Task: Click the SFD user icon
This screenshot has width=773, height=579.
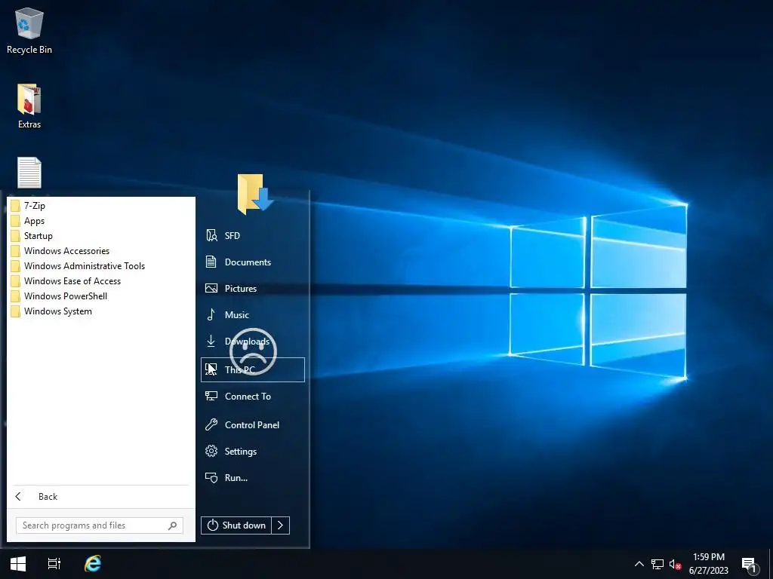Action: coord(211,235)
